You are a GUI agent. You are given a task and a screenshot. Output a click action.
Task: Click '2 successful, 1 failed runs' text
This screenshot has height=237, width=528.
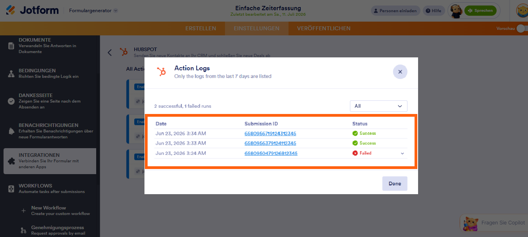point(183,106)
